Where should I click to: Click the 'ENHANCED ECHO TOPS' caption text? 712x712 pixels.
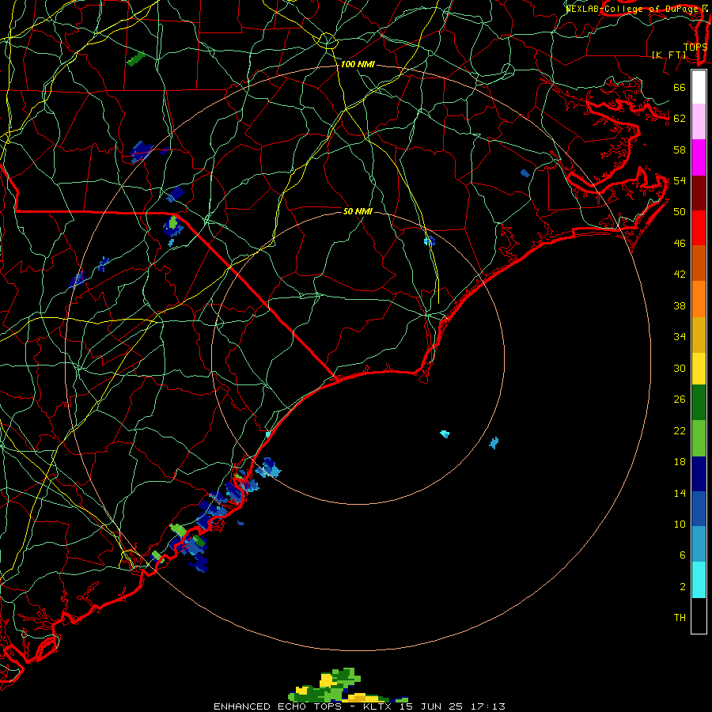278,706
